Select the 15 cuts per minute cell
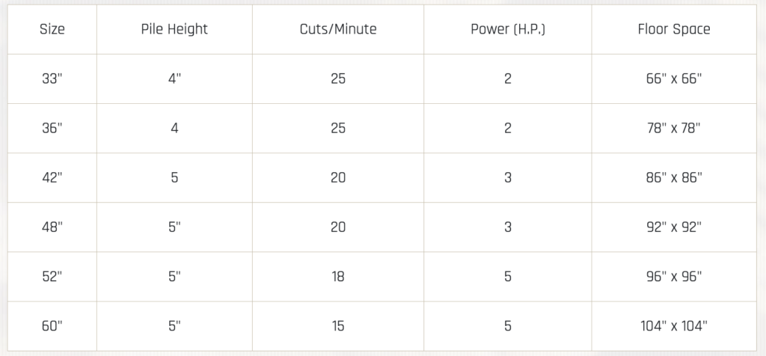766x356 pixels. 338,326
